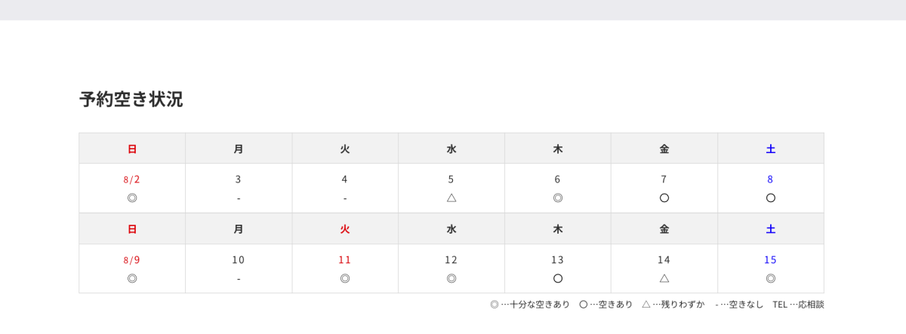Select the triangle symbol under day 14
Screen dimensions: 906x334
pyautogui.click(x=664, y=278)
